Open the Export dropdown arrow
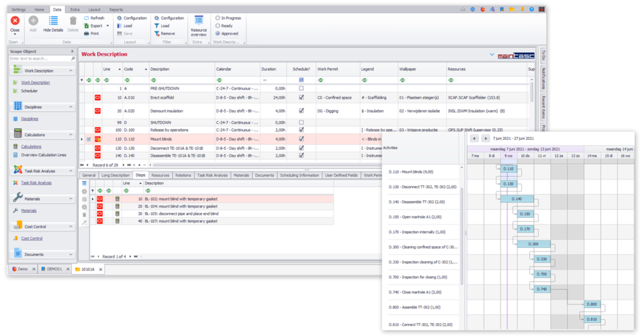The width and height of the screenshot is (642, 336). (x=107, y=26)
